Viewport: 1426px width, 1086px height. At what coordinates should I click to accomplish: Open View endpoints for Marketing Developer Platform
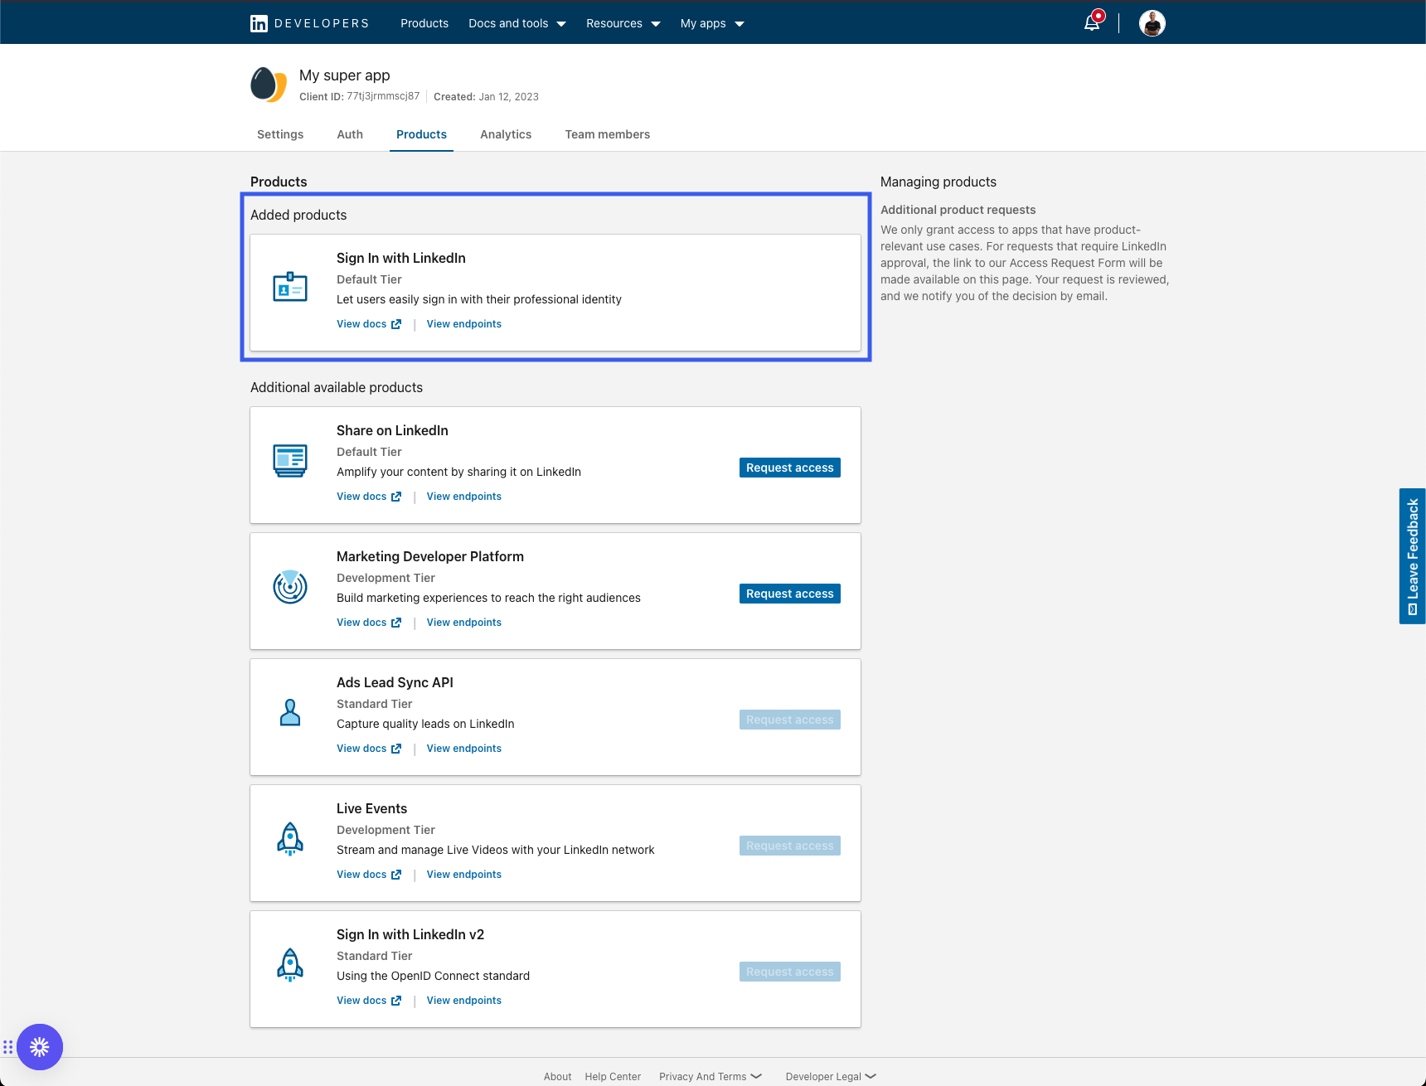(464, 623)
